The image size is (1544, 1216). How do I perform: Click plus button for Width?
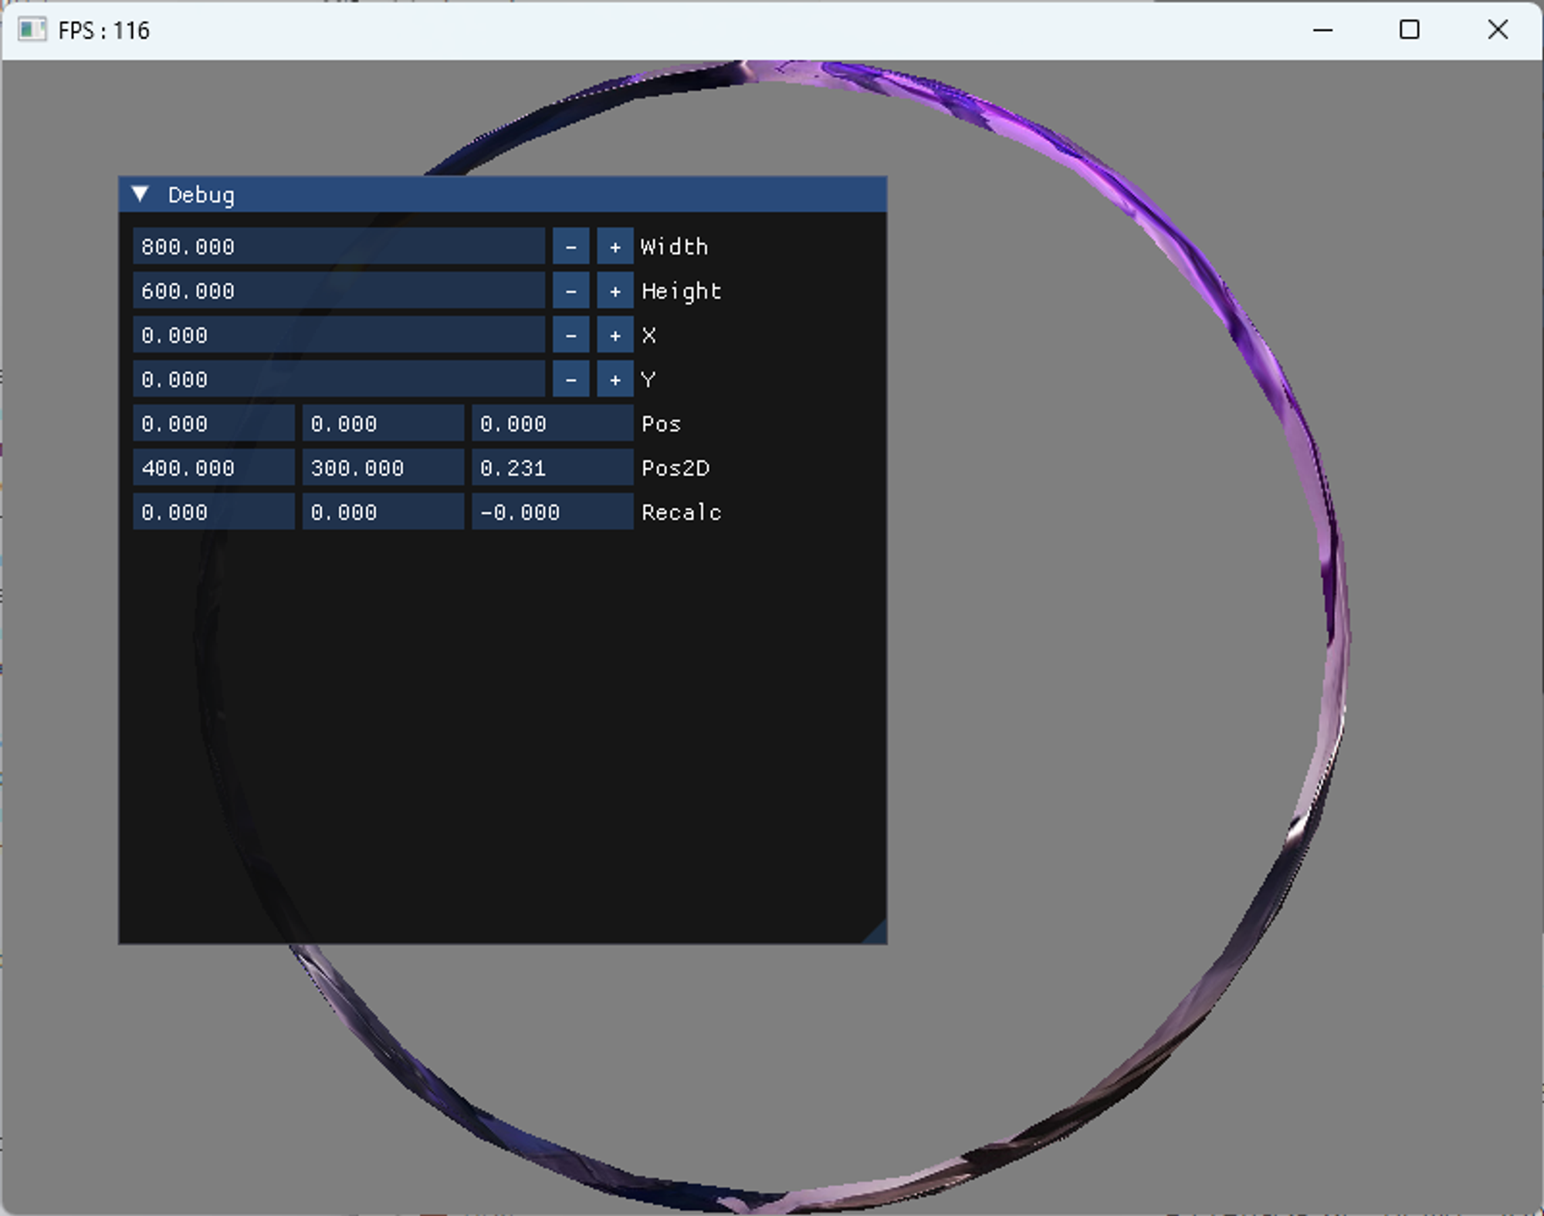pyautogui.click(x=615, y=247)
